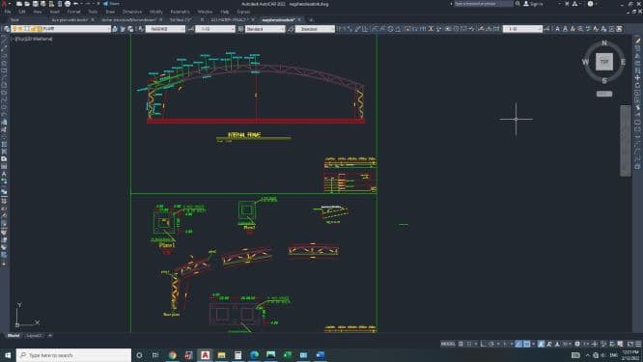The image size is (643, 362).
Task: Add a new layout with the plus button
Action: [x=50, y=335]
